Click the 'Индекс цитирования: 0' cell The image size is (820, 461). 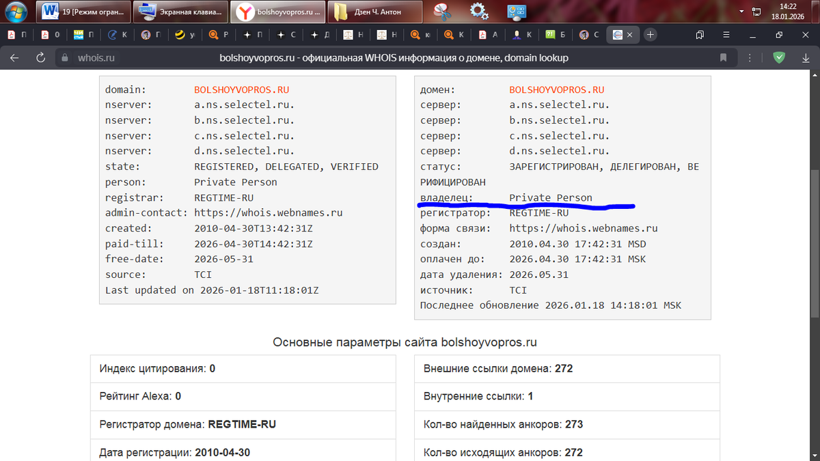point(243,369)
